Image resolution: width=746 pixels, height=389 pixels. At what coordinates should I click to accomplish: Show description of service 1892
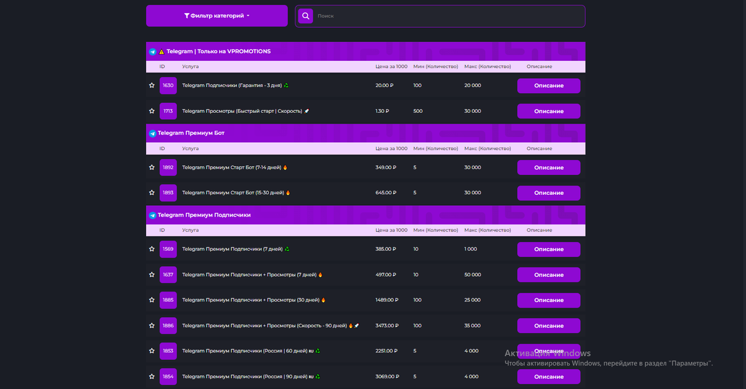549,168
